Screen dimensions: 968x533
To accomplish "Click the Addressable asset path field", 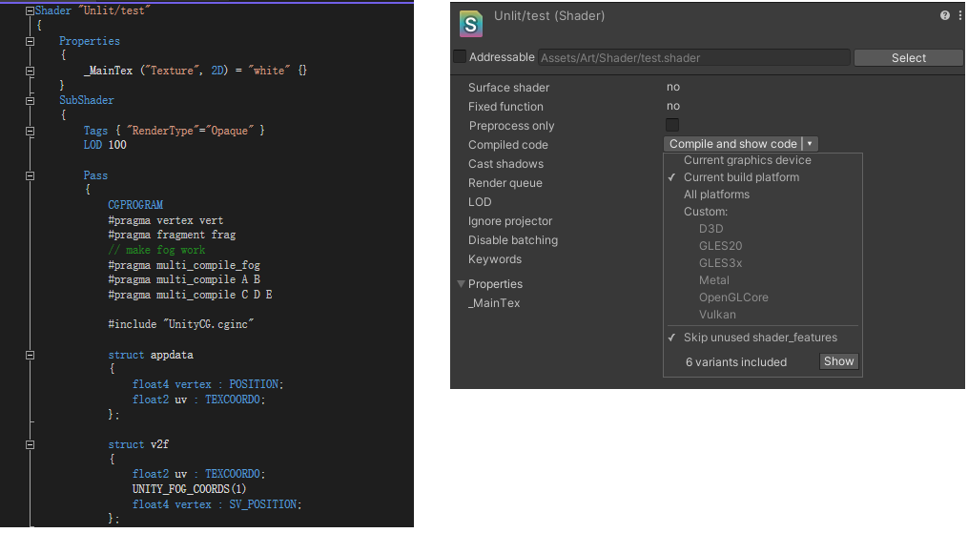I will (694, 58).
